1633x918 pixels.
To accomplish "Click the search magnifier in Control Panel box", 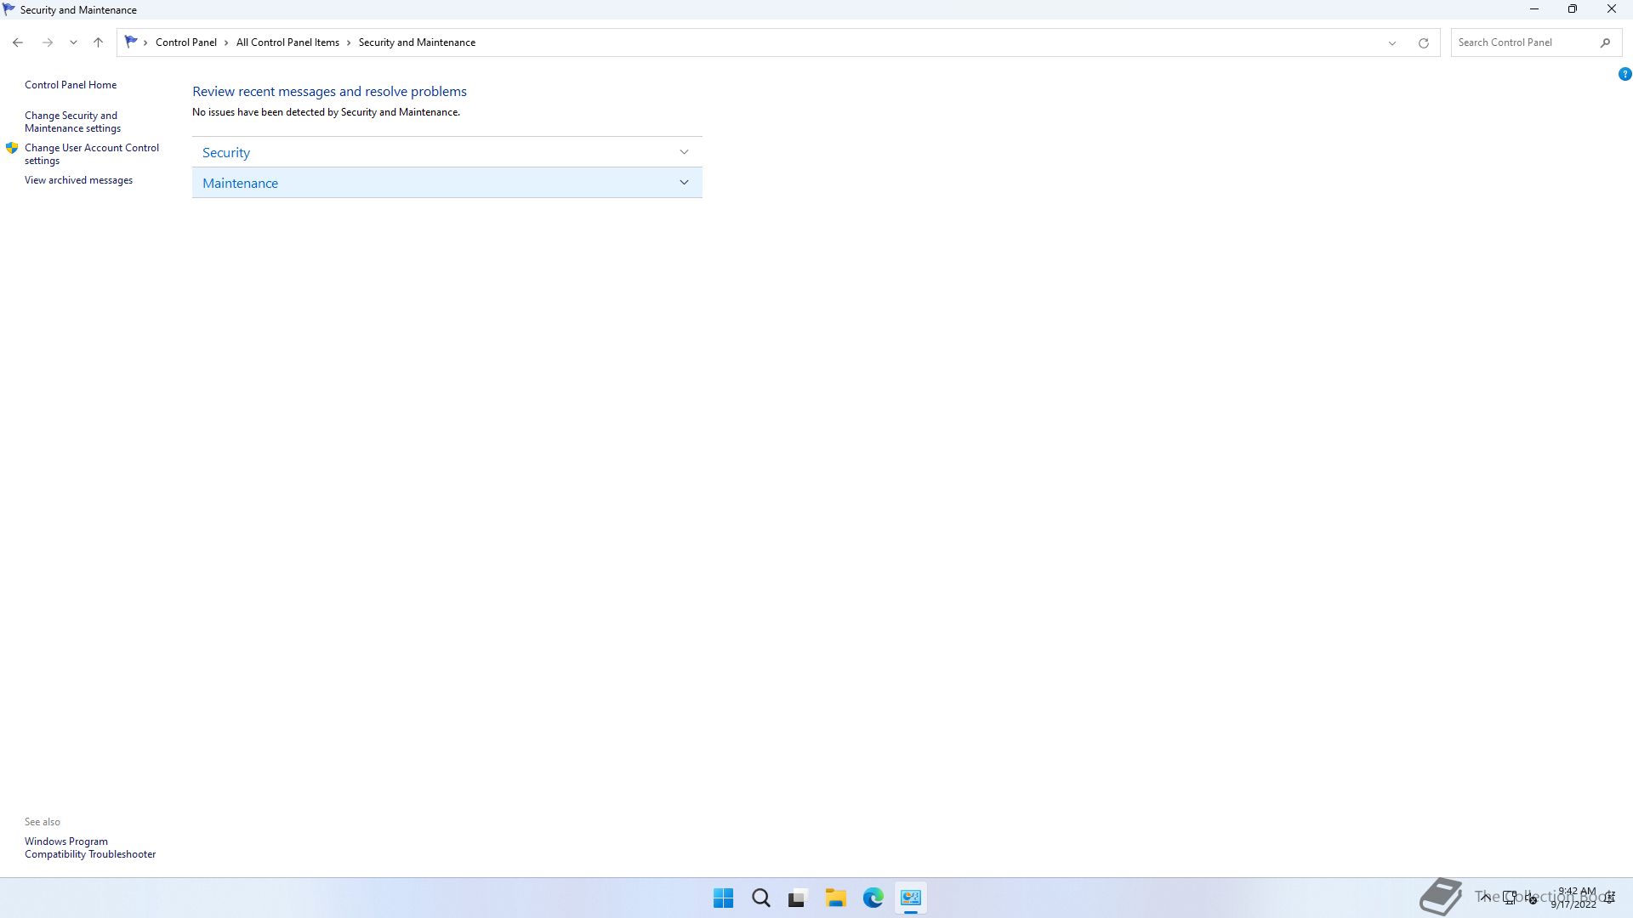I will (x=1605, y=42).
